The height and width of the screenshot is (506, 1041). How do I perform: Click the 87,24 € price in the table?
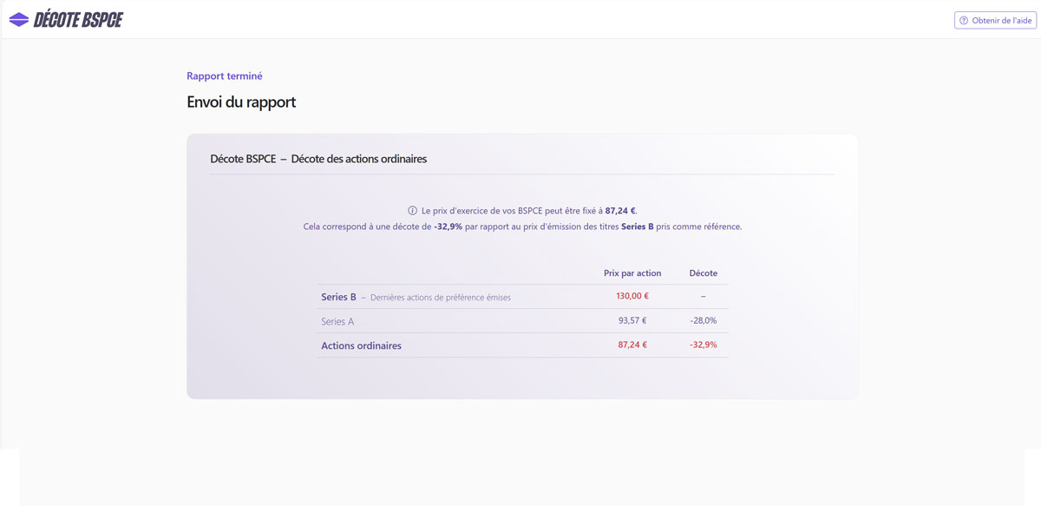632,345
